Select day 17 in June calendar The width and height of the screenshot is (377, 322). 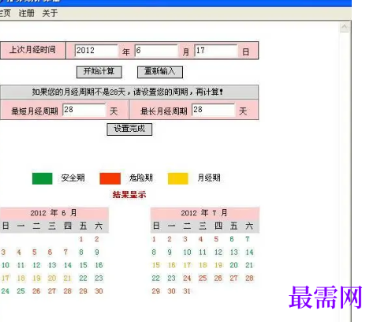[6, 278]
